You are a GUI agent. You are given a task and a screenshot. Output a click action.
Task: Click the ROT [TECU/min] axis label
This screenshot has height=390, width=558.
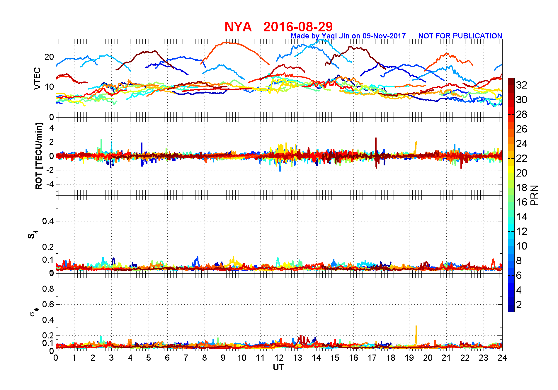[x=39, y=156]
